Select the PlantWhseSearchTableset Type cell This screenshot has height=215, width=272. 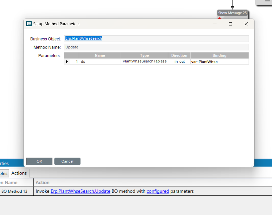144,61
